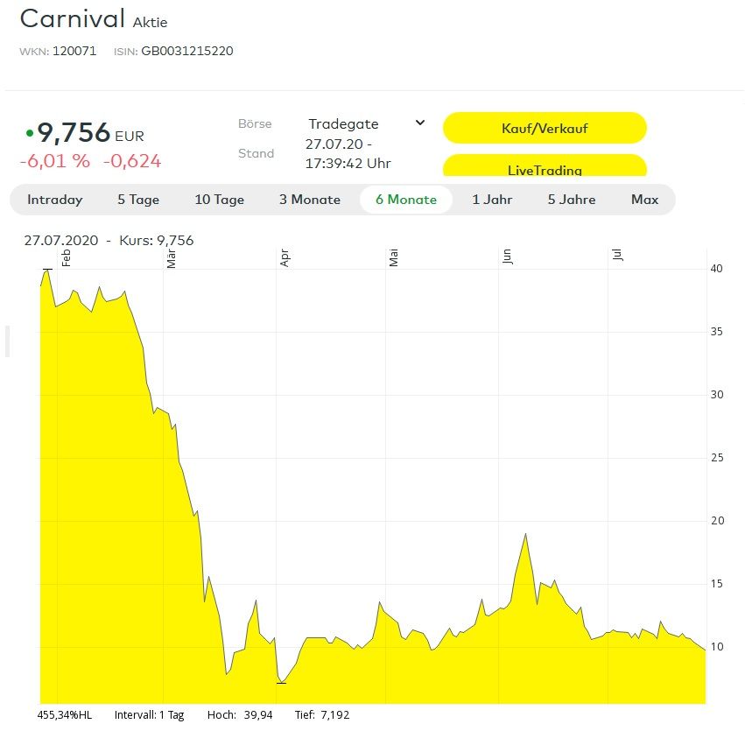
Task: Switch to the Intraday chart tab
Action: 54,200
